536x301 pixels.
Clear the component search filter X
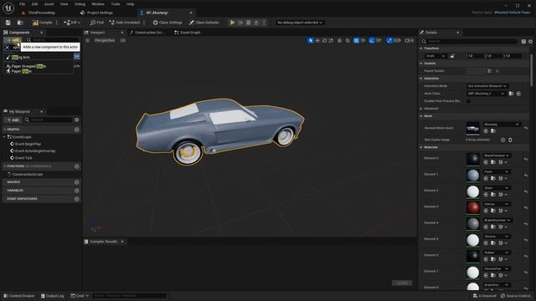point(8,48)
